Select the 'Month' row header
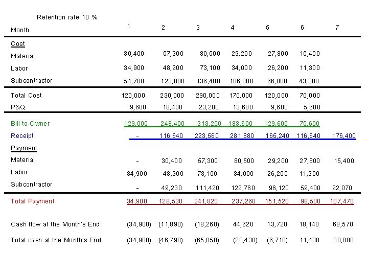This screenshot has height=276, width=368. pyautogui.click(x=20, y=30)
